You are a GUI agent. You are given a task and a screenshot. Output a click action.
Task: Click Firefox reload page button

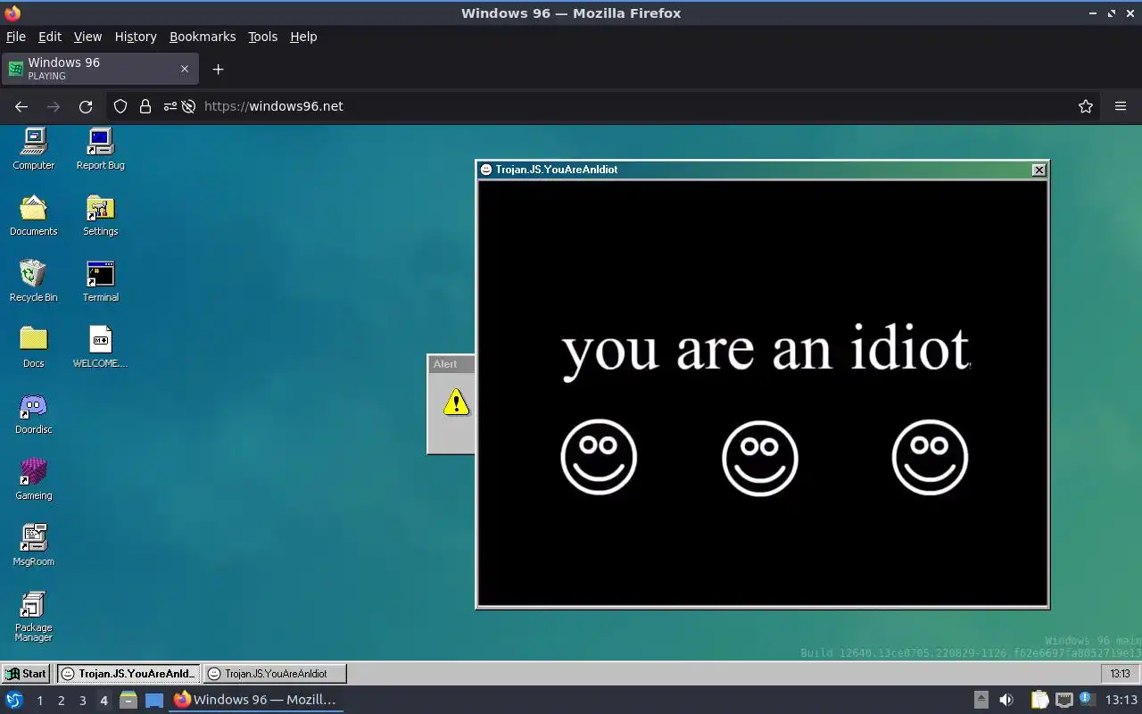pyautogui.click(x=86, y=106)
